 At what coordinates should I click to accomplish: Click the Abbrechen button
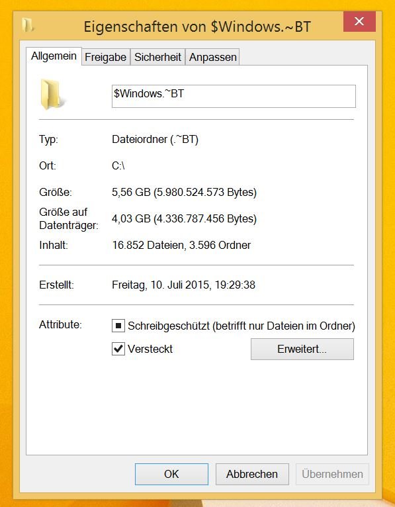[252, 474]
